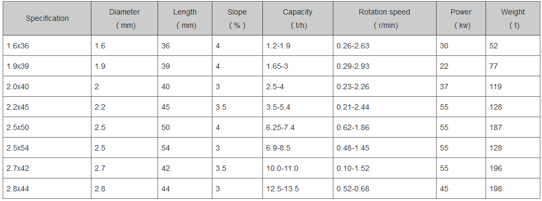The image size is (542, 201).
Task: Select power value 37 cell
Action: coord(461,87)
